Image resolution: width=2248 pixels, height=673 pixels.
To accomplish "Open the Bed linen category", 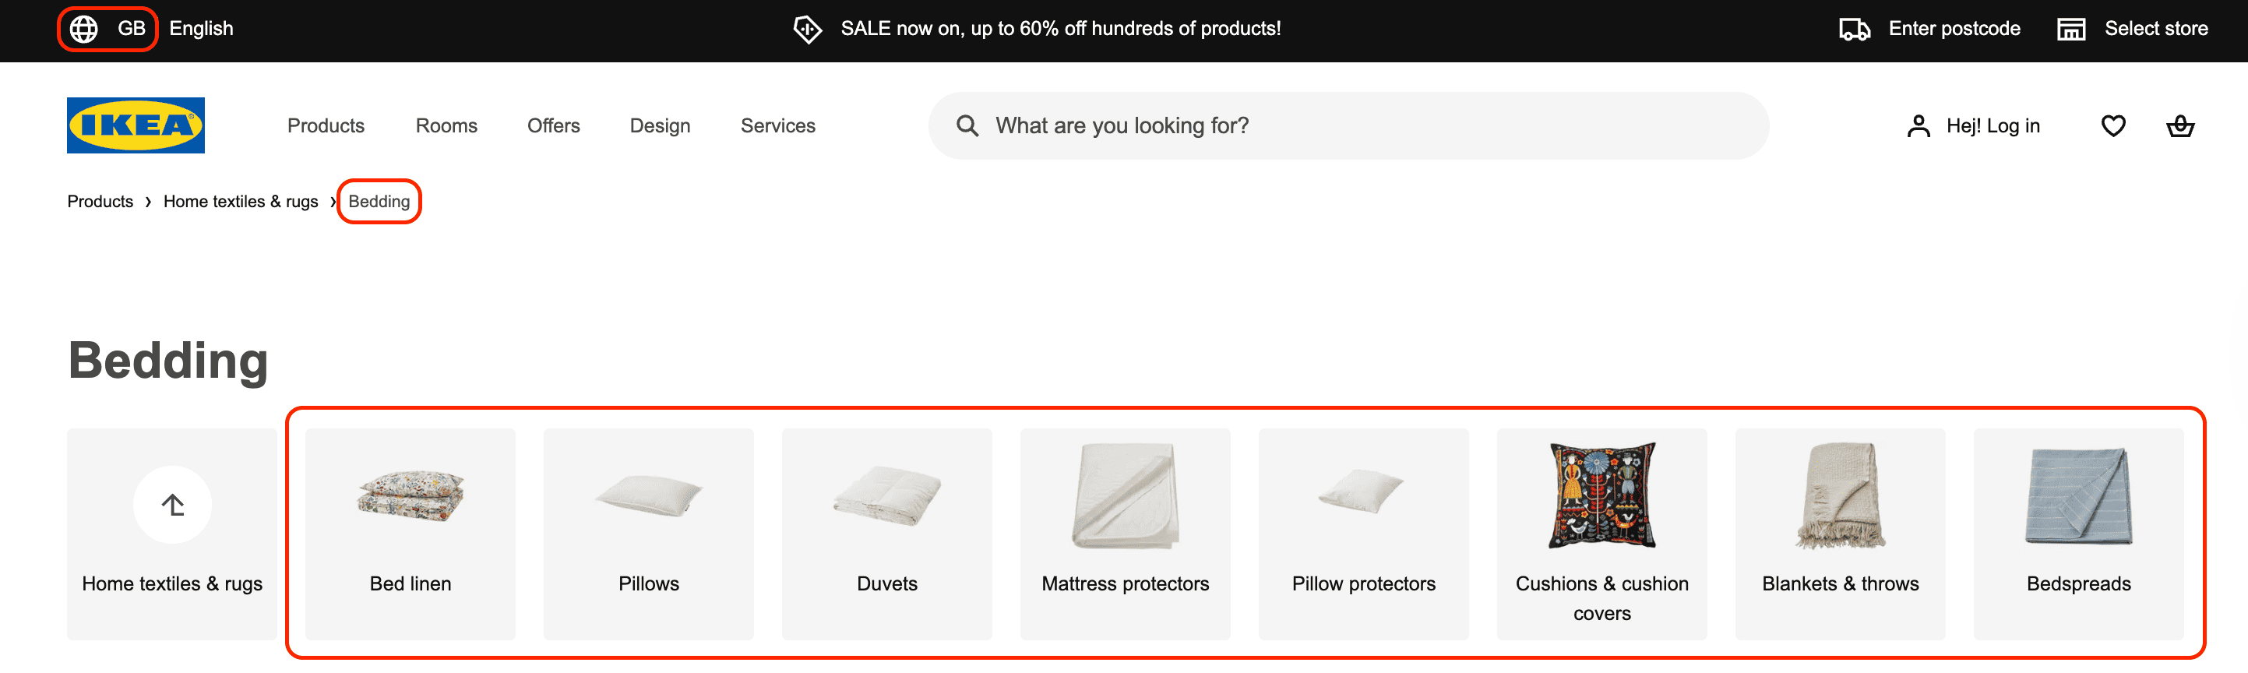I will [x=409, y=534].
